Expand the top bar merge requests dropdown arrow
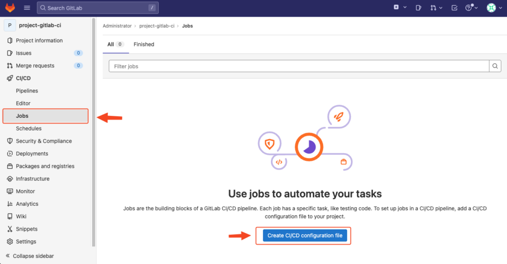 pyautogui.click(x=441, y=8)
